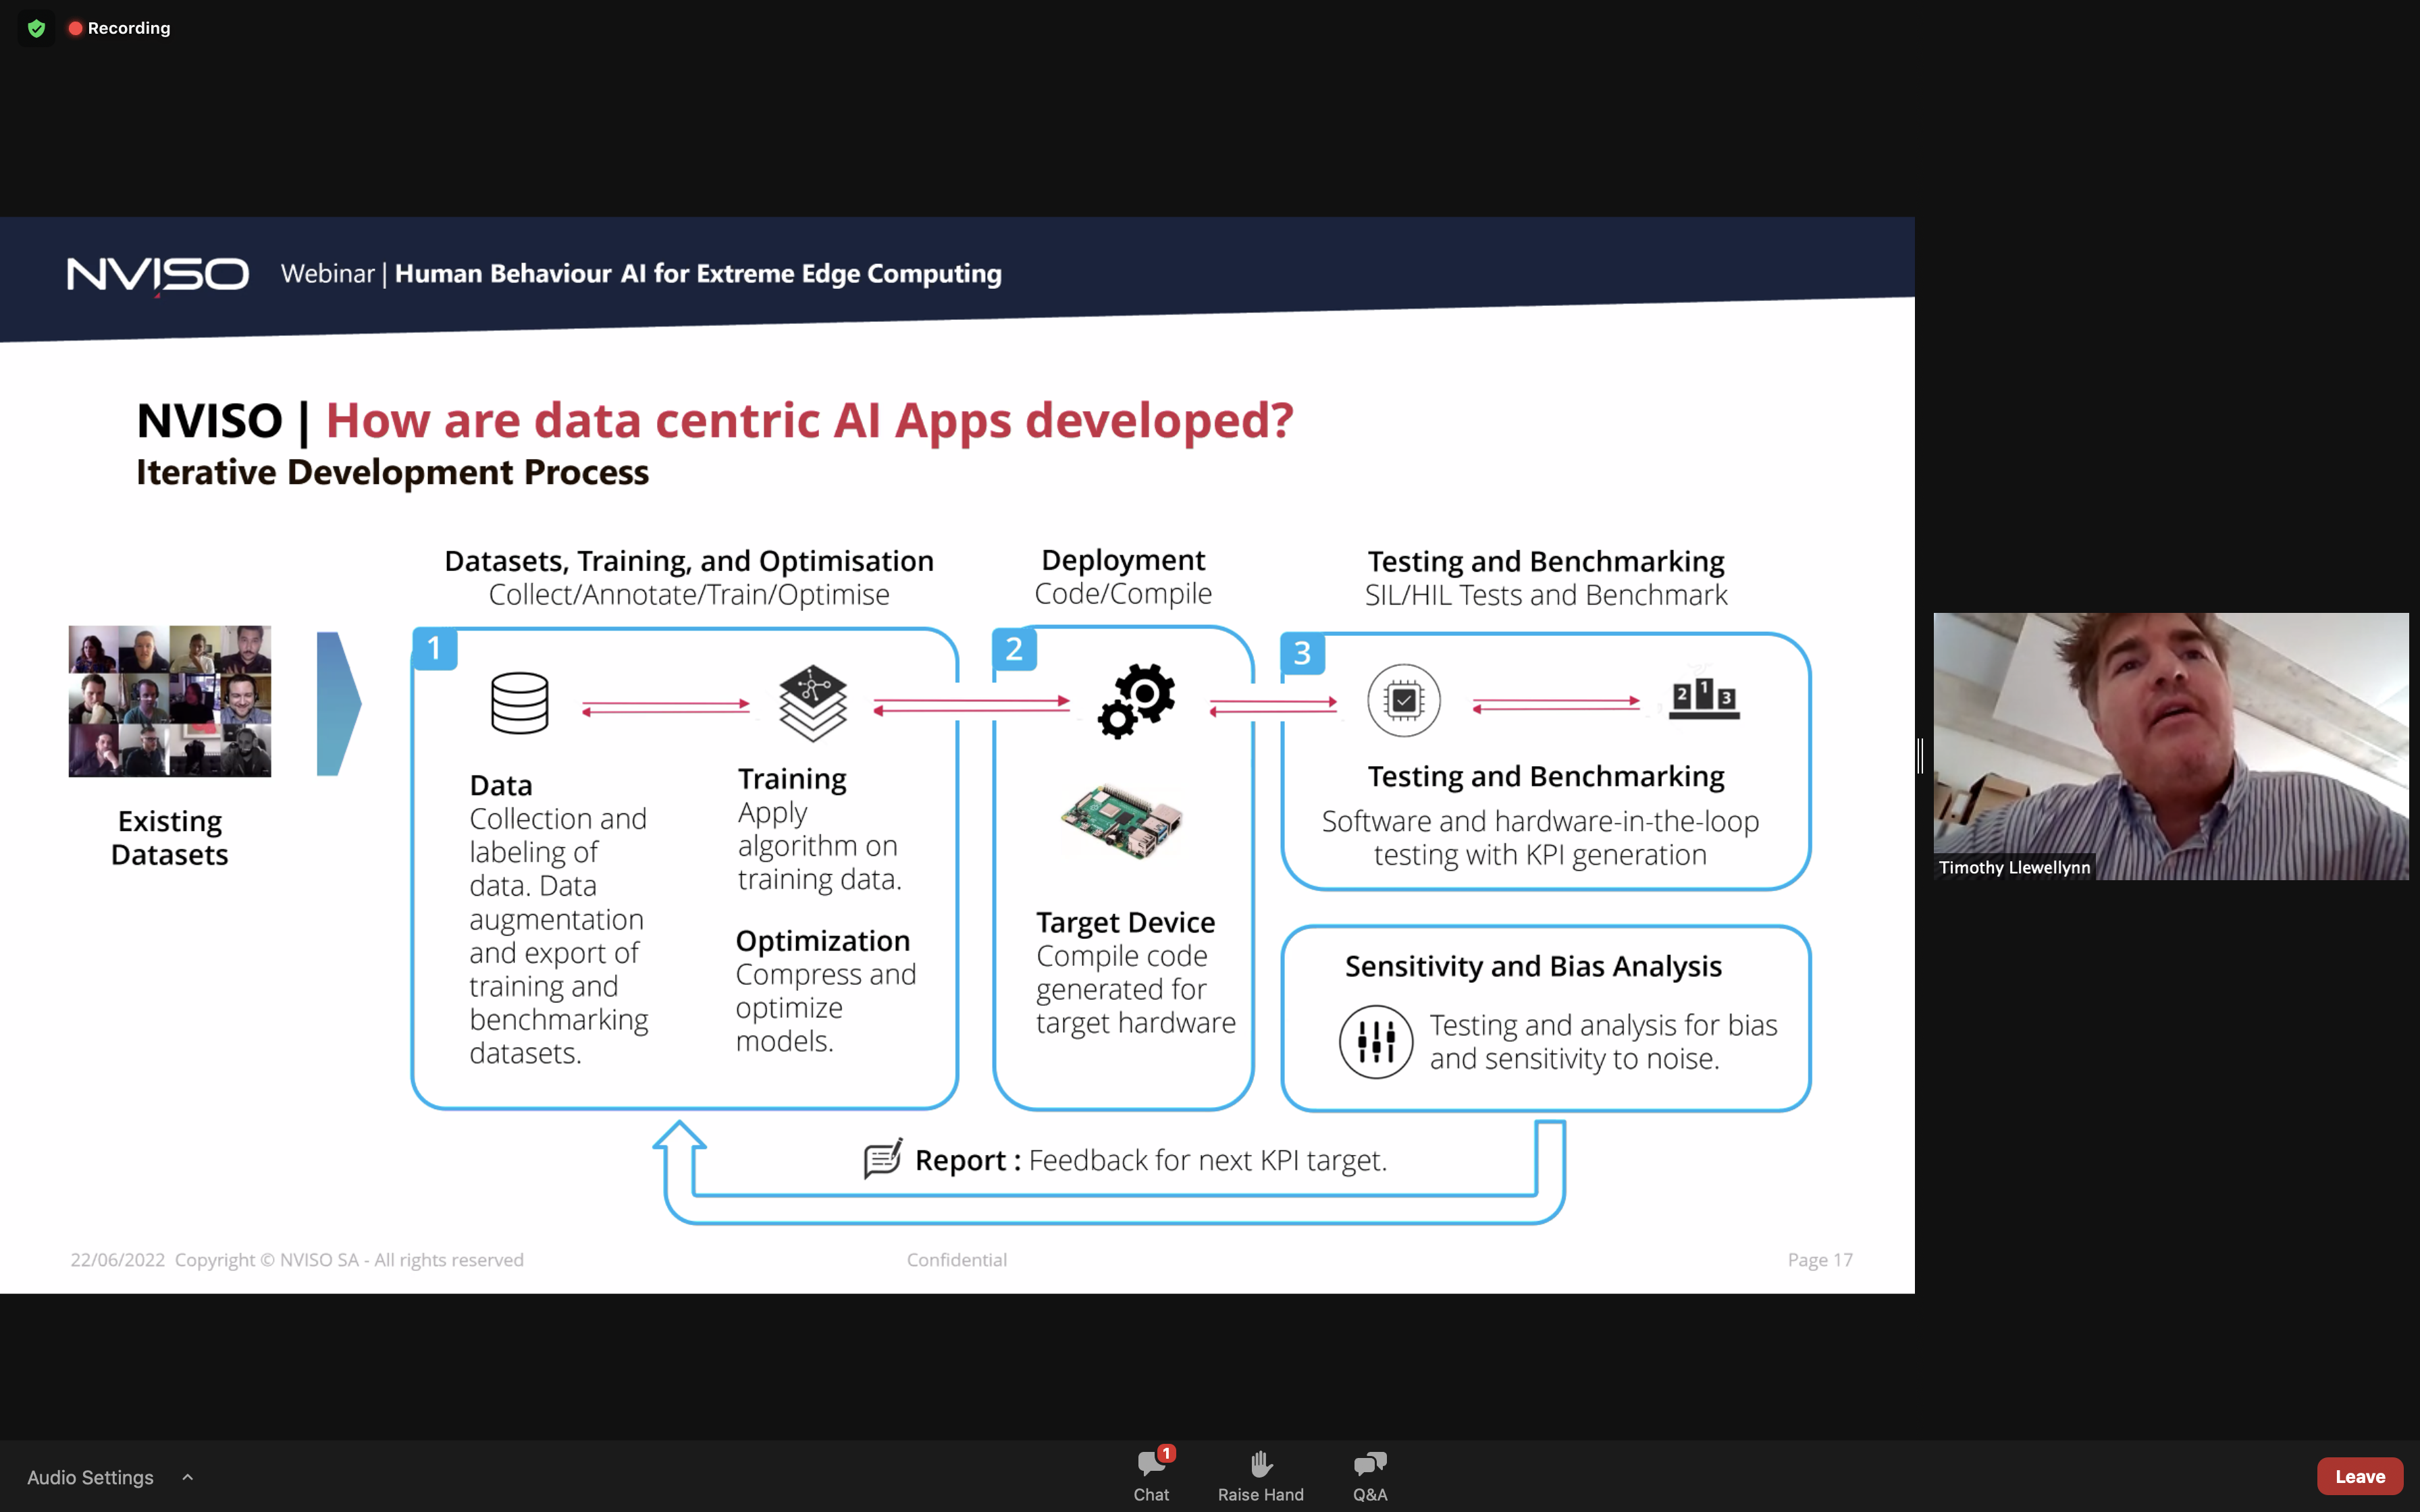The image size is (2420, 1512).
Task: Click the green encryption shield icon
Action: pyautogui.click(x=37, y=28)
